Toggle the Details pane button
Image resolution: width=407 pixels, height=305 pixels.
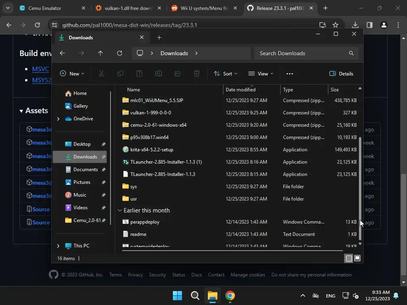341,73
